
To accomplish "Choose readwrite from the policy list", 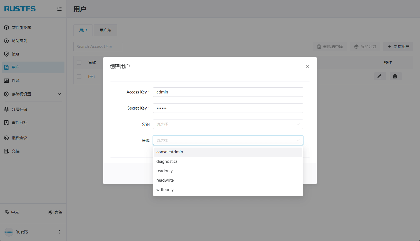I will click(x=165, y=180).
